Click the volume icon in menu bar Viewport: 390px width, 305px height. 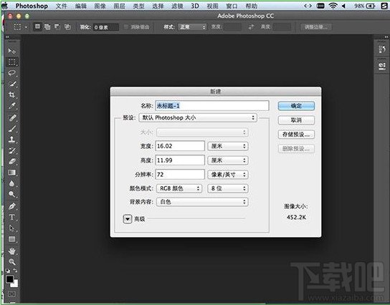[x=344, y=6]
